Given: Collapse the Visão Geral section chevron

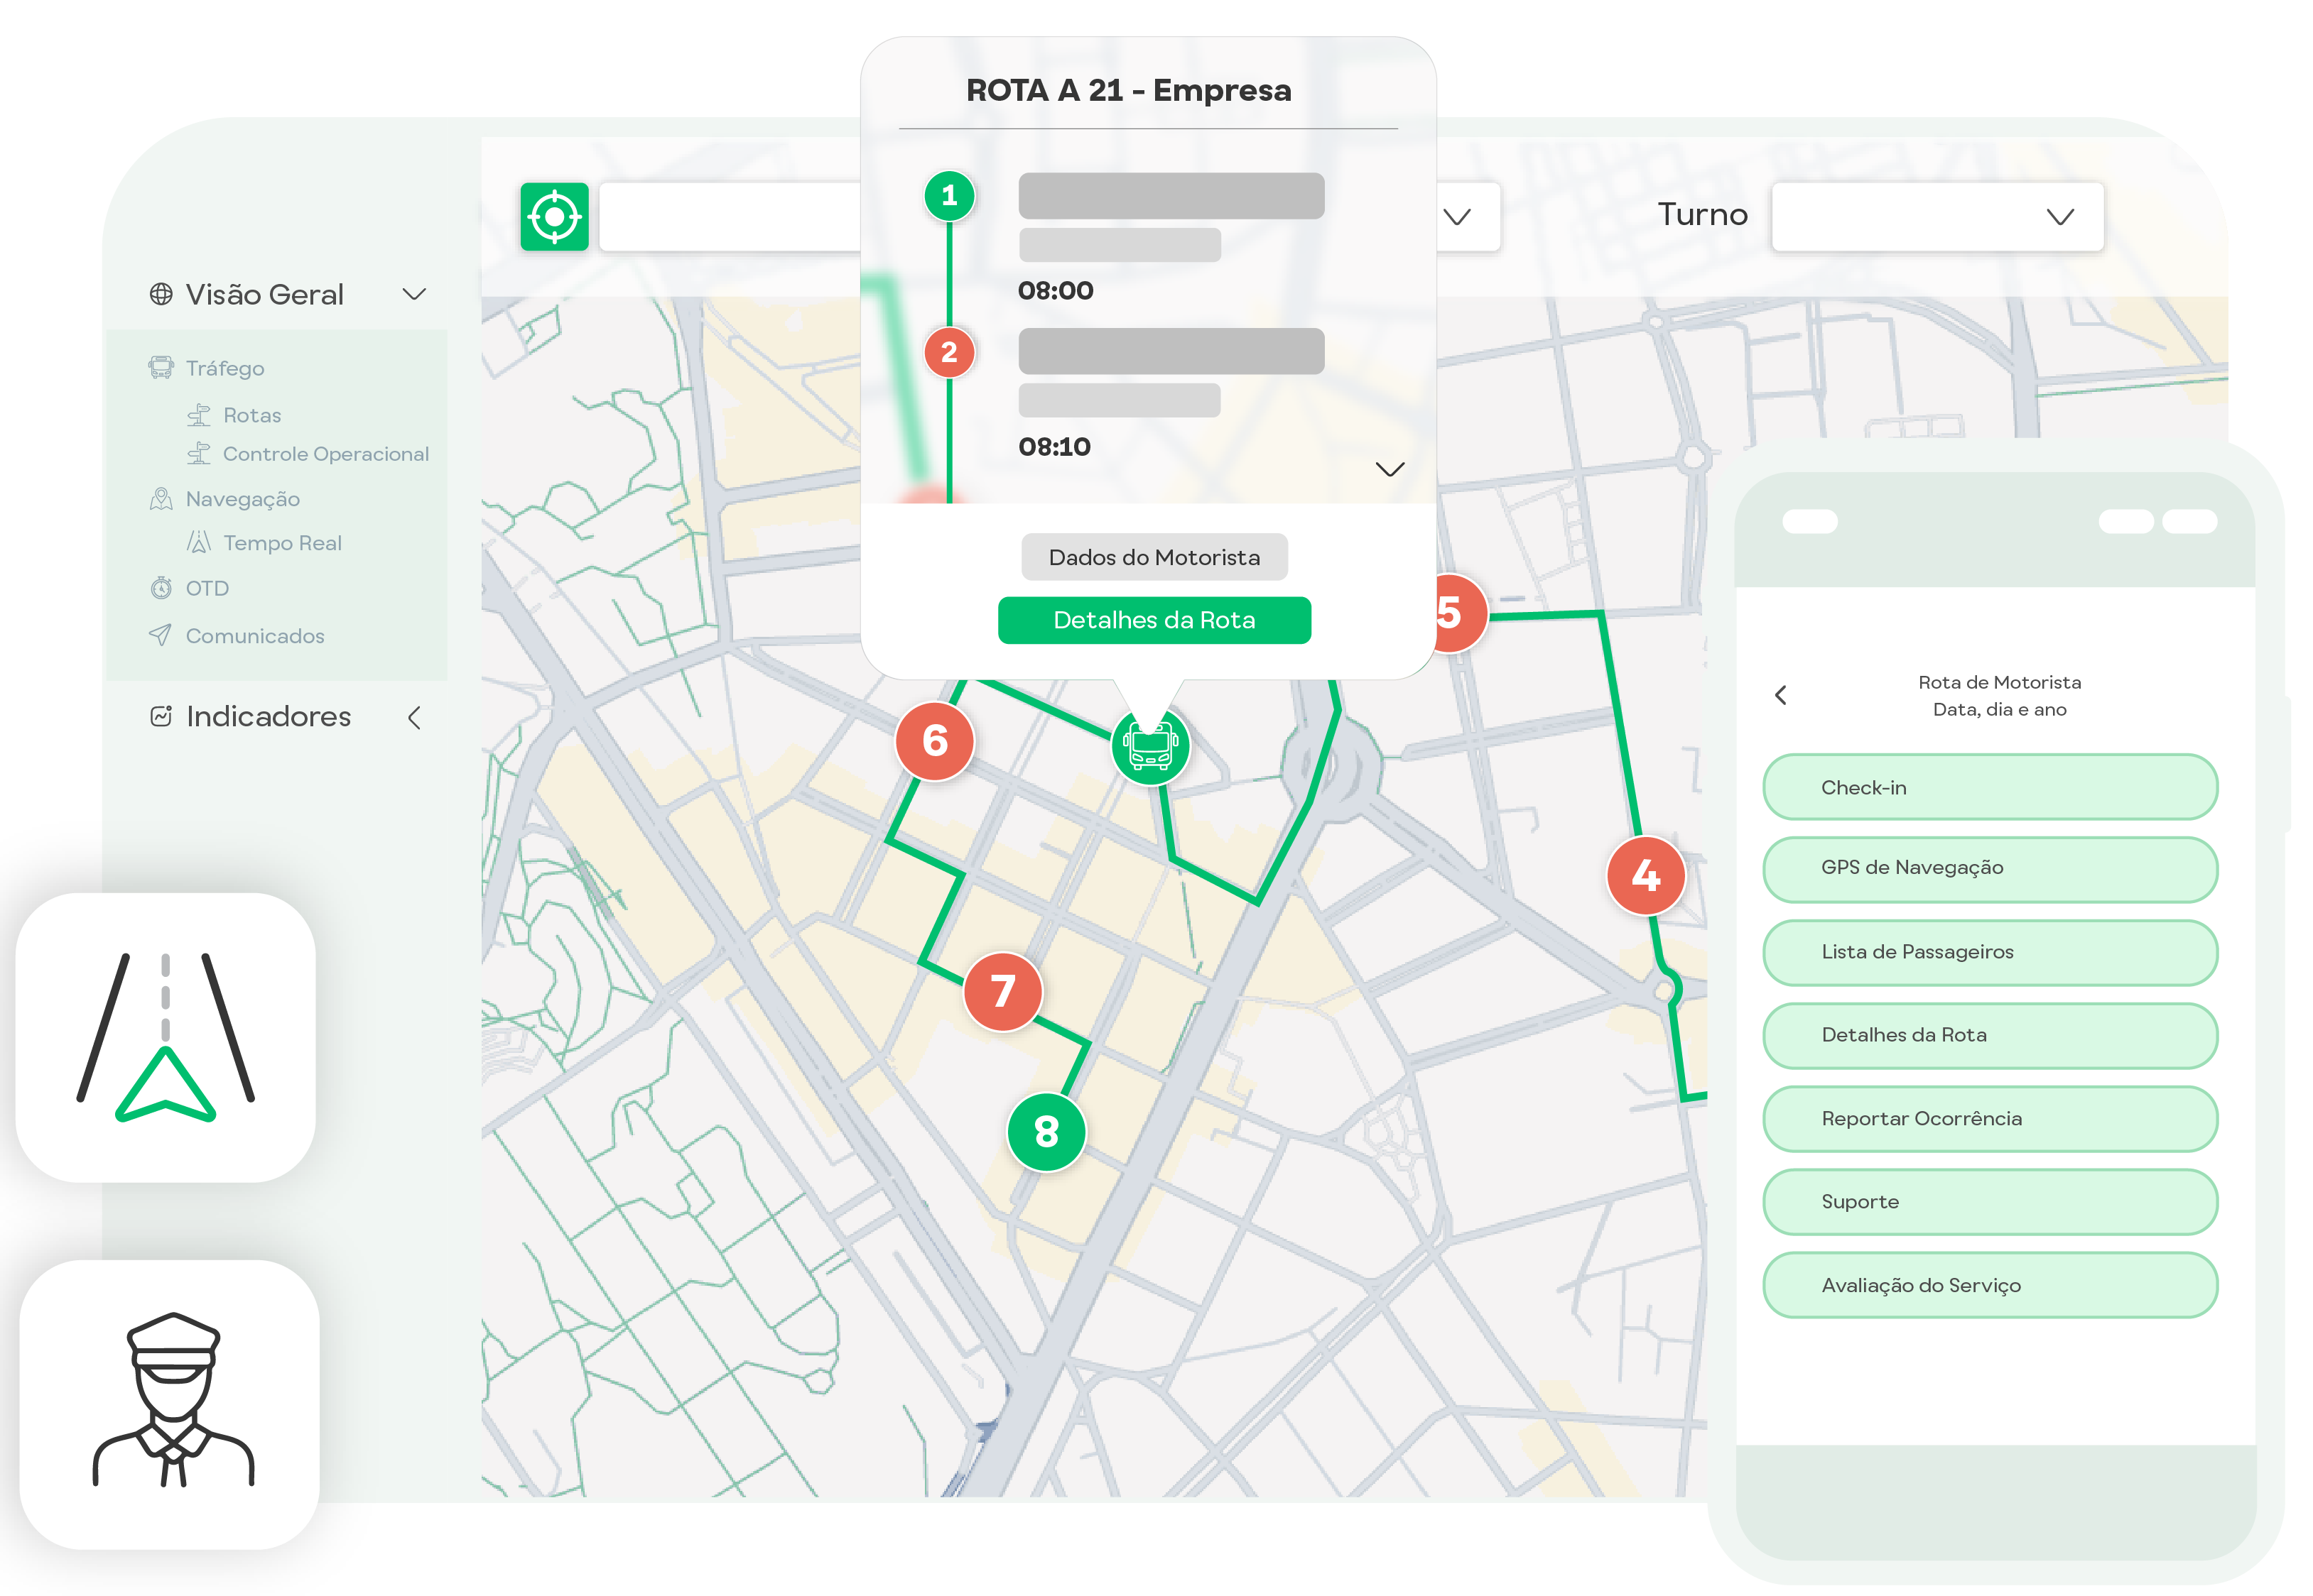Looking at the screenshot, I should point(414,294).
